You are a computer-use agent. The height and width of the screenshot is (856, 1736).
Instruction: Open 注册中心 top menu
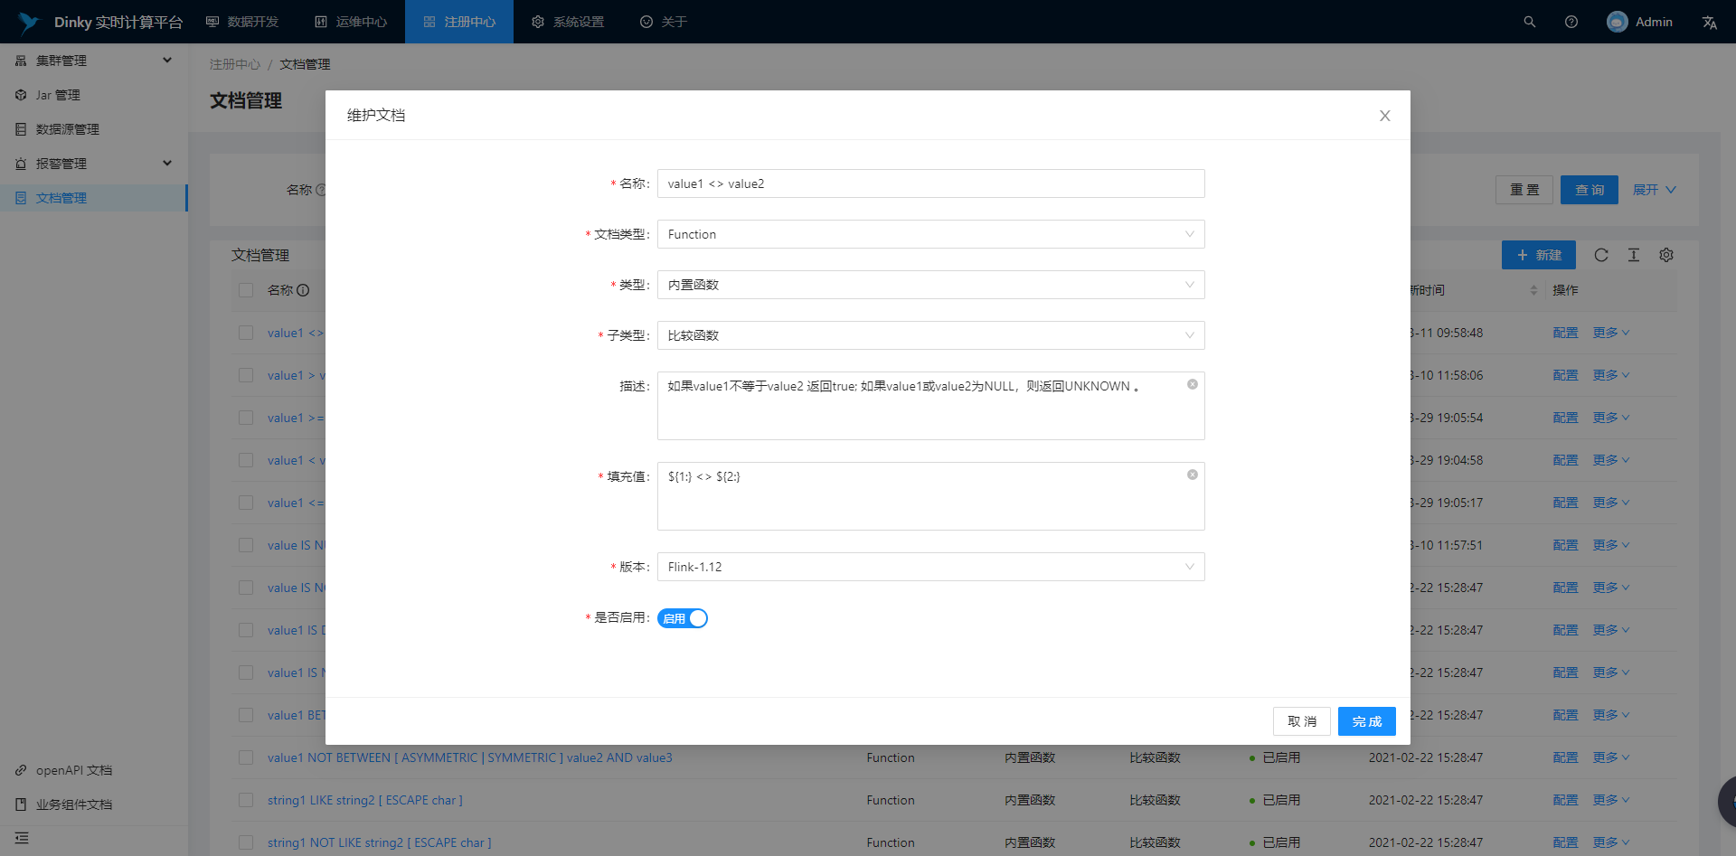point(459,22)
